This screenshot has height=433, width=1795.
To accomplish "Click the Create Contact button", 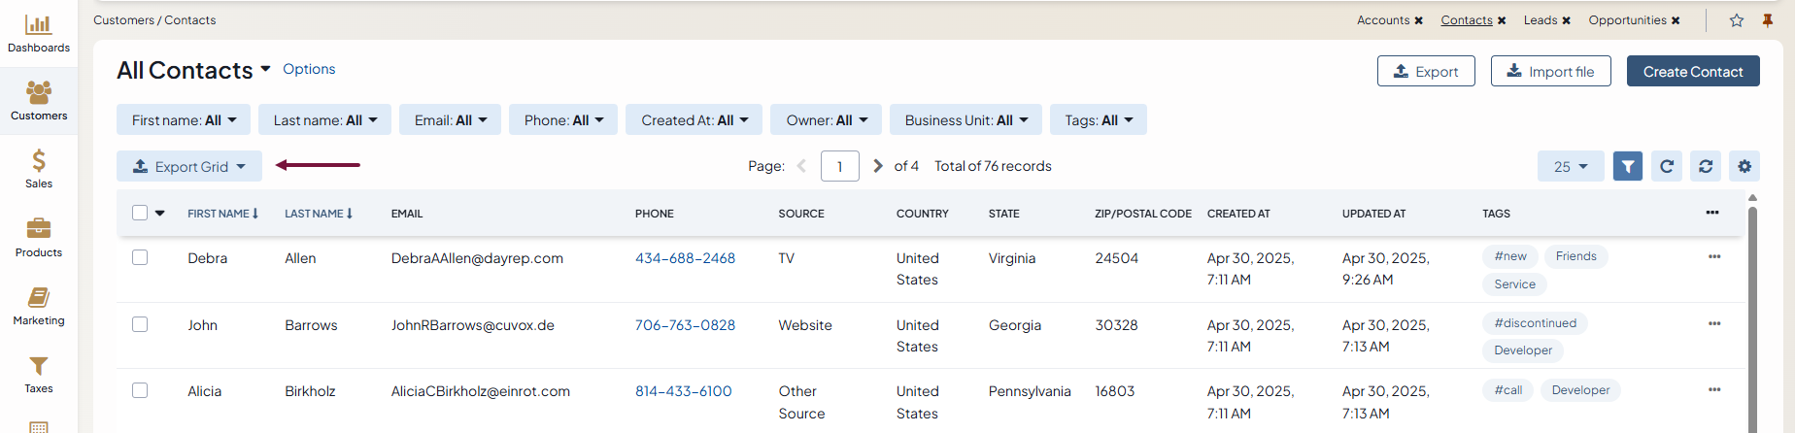I will tap(1692, 71).
